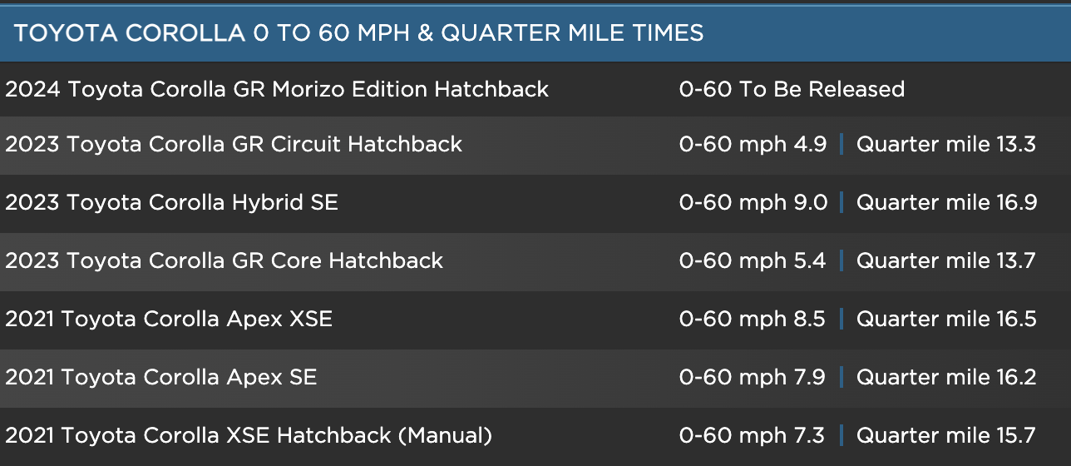Open 2021 Corolla XSE Hatchback (Manual) entry
Image resolution: width=1071 pixels, height=466 pixels.
[249, 435]
